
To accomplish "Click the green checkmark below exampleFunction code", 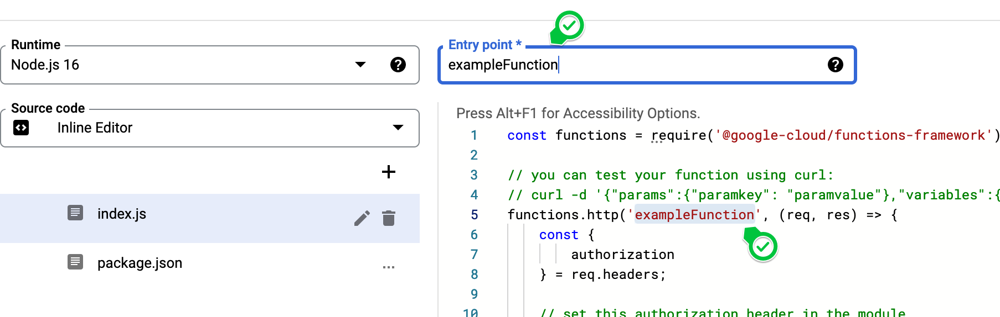I will tap(763, 246).
